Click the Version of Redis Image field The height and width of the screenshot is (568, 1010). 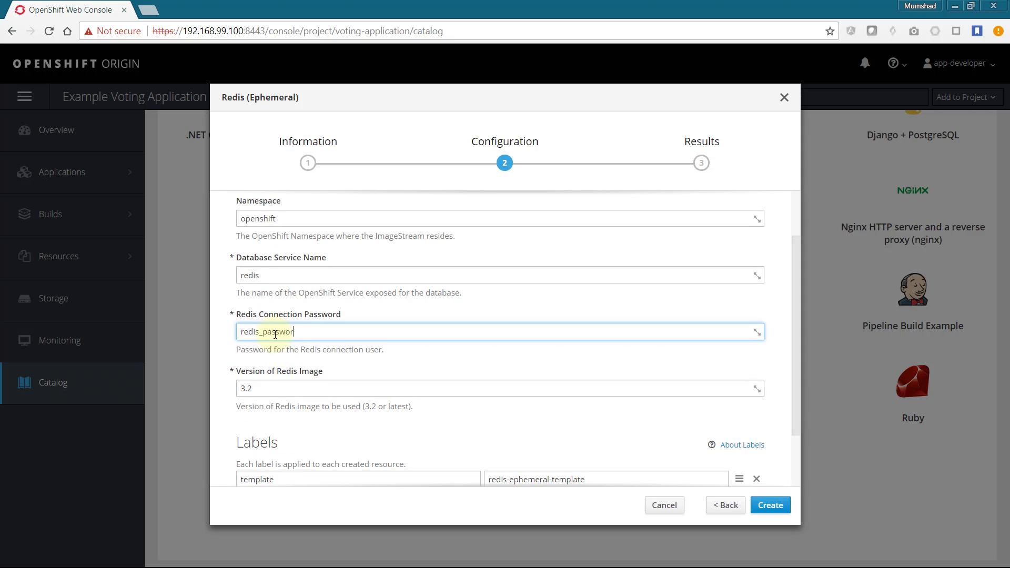(x=500, y=388)
